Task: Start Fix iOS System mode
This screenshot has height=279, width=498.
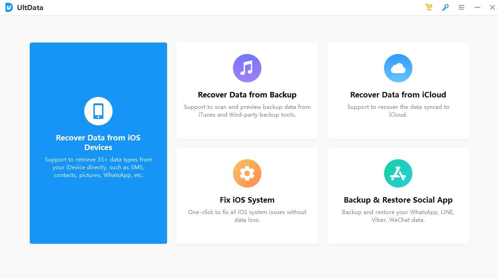Action: (x=247, y=199)
